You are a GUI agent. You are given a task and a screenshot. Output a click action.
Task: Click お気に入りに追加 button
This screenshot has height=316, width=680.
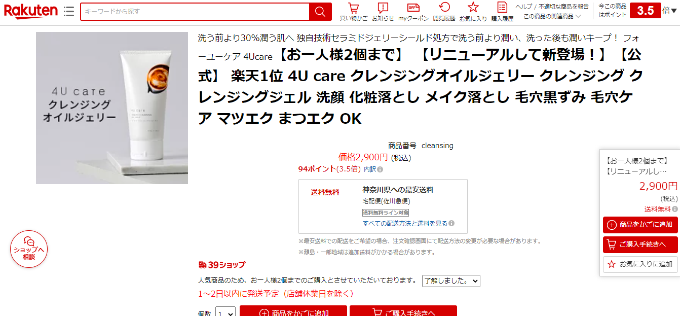click(640, 264)
